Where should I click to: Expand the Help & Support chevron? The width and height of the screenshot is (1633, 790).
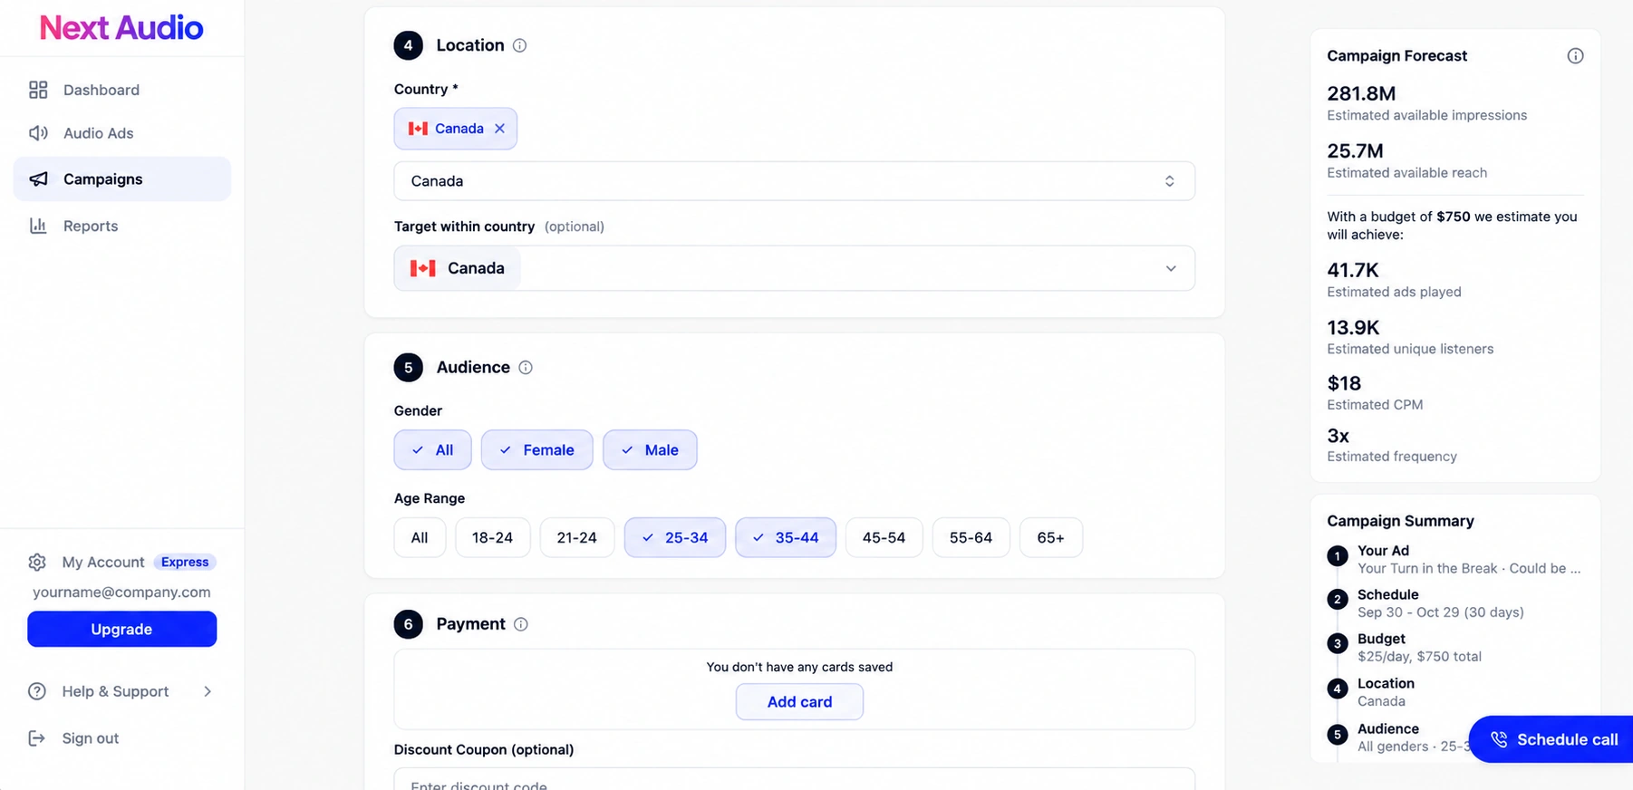(208, 691)
